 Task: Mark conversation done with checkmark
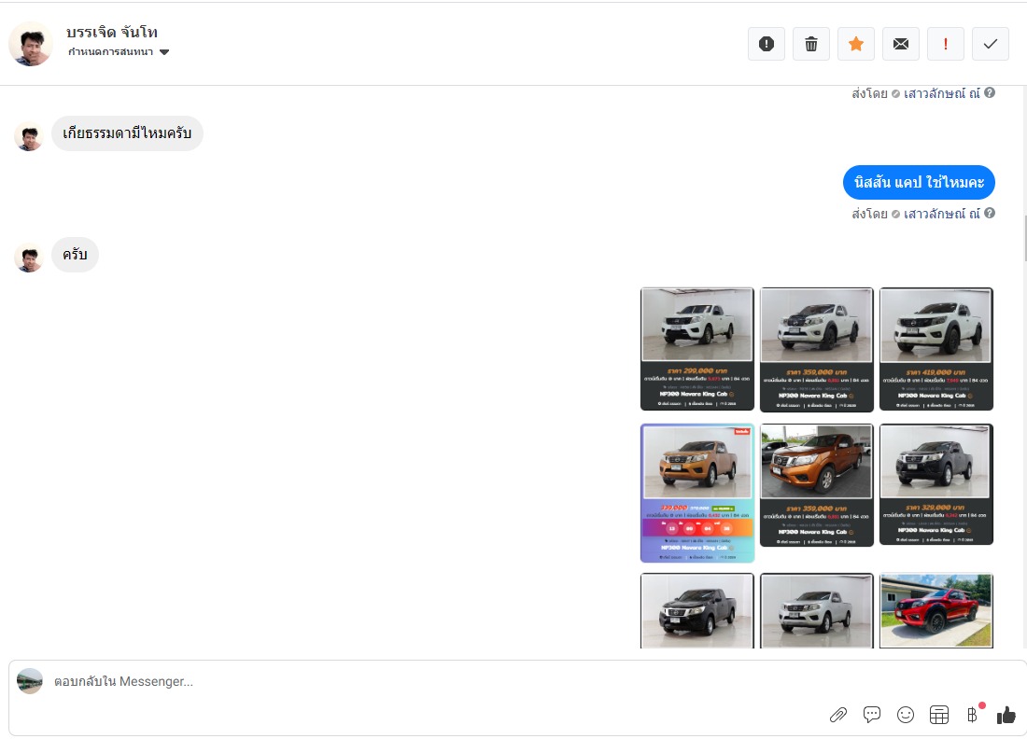[991, 44]
